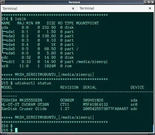Open the window menu icon in title bar
The image size is (155, 135).
click(2, 2)
